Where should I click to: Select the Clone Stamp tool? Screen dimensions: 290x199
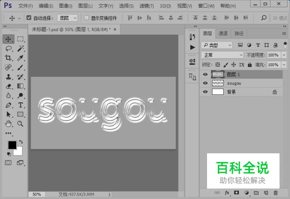[x=8, y=77]
